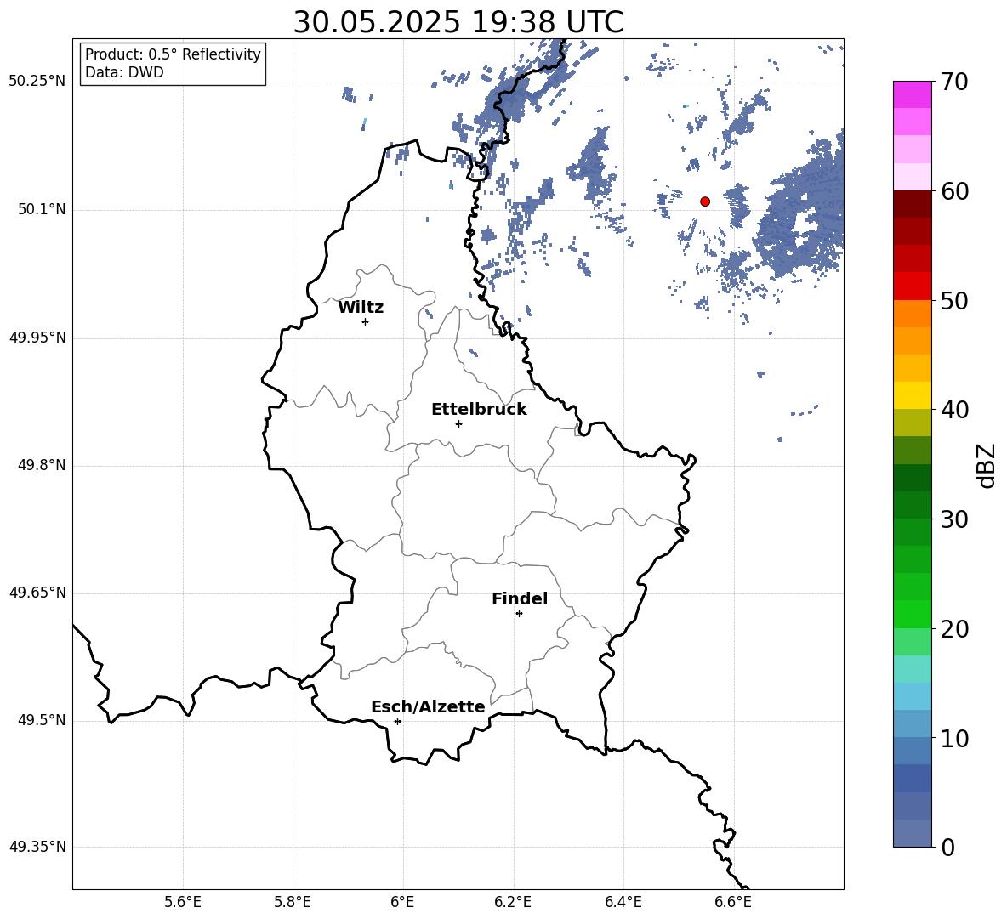The width and height of the screenshot is (1007, 919).
Task: Click the slate blue colorbar segment above 0
Action: 913,833
